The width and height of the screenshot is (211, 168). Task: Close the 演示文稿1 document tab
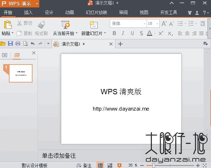point(111,44)
